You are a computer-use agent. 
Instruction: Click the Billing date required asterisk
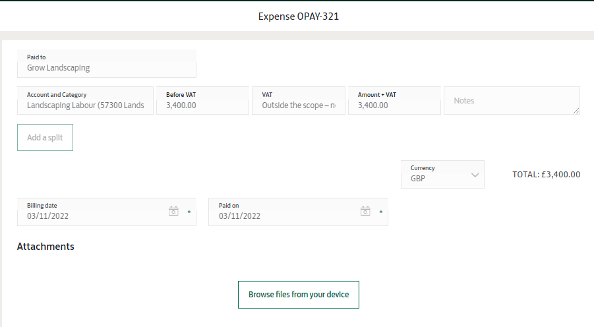tap(189, 212)
